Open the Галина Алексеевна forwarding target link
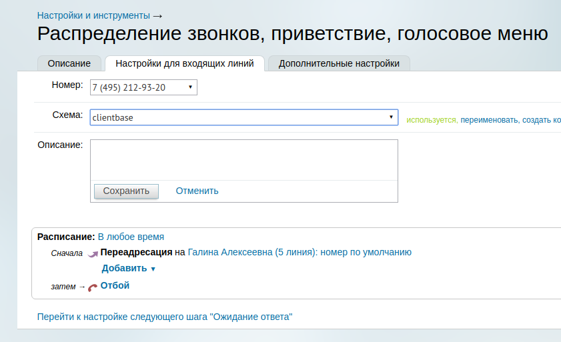Screen dimensions: 561x342 pos(300,252)
